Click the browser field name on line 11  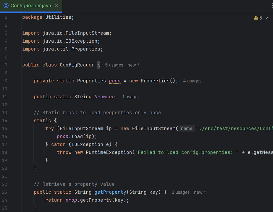point(104,97)
